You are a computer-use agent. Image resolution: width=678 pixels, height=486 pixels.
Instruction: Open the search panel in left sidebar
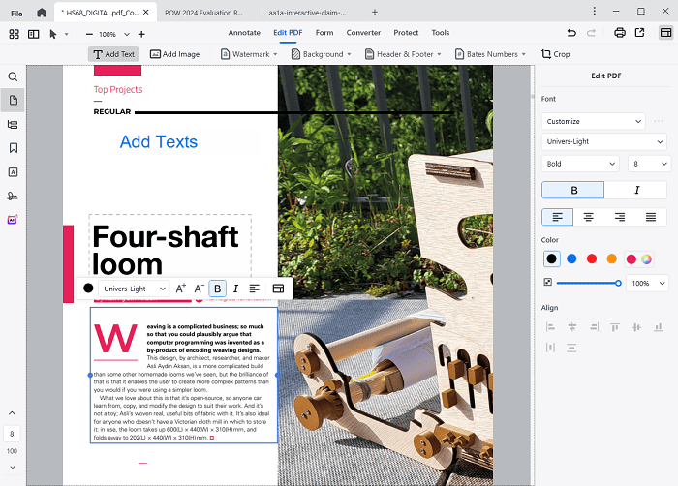[x=13, y=76]
